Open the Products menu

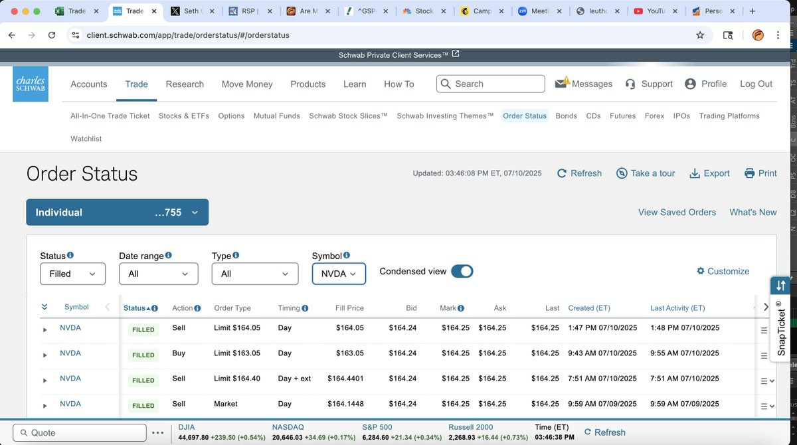[308, 84]
